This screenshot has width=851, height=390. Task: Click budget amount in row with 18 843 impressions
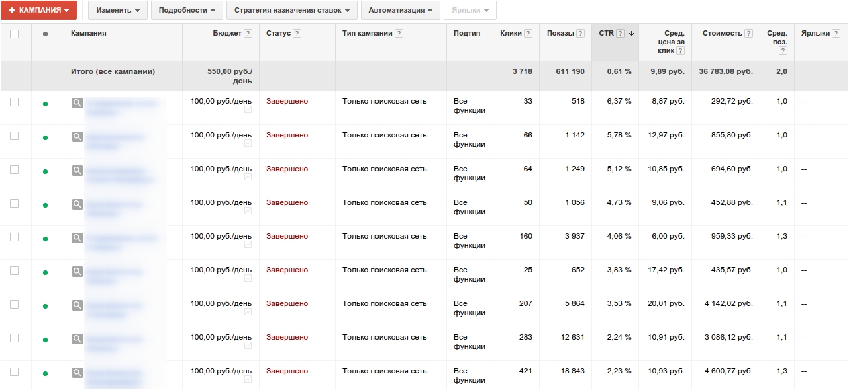(x=221, y=371)
